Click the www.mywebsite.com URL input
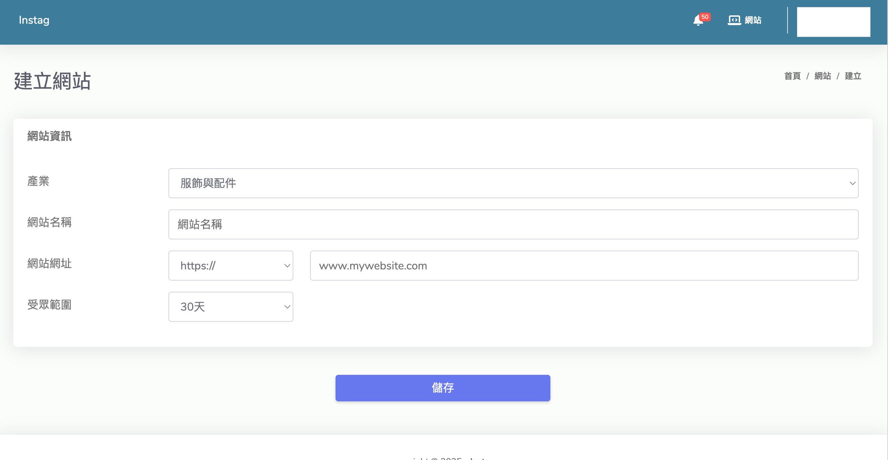Image resolution: width=888 pixels, height=460 pixels. coord(584,266)
